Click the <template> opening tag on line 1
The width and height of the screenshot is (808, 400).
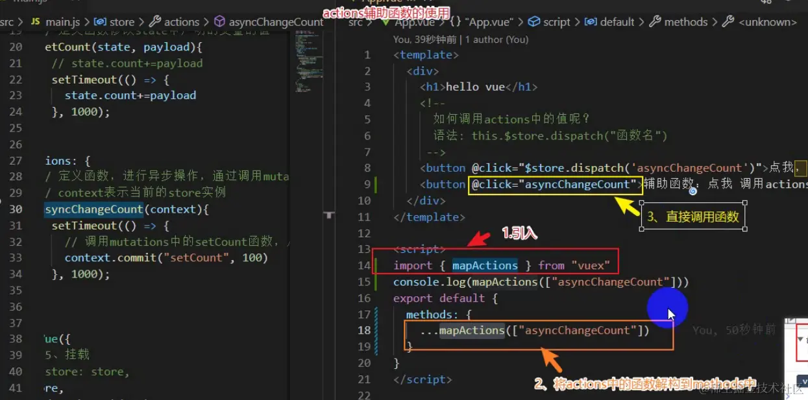[426, 55]
